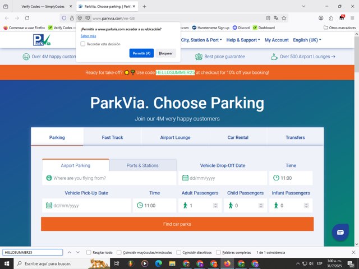This screenshot has width=359, height=269.
Task: Open the list all tabs chevron
Action: (x=303, y=6)
